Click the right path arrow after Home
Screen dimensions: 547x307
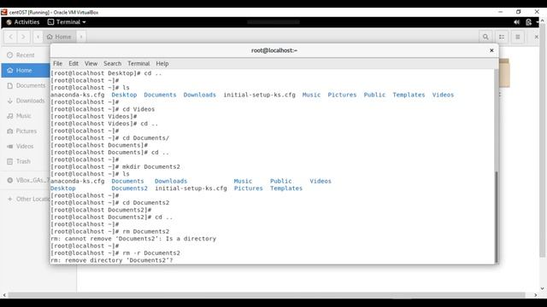(81, 37)
